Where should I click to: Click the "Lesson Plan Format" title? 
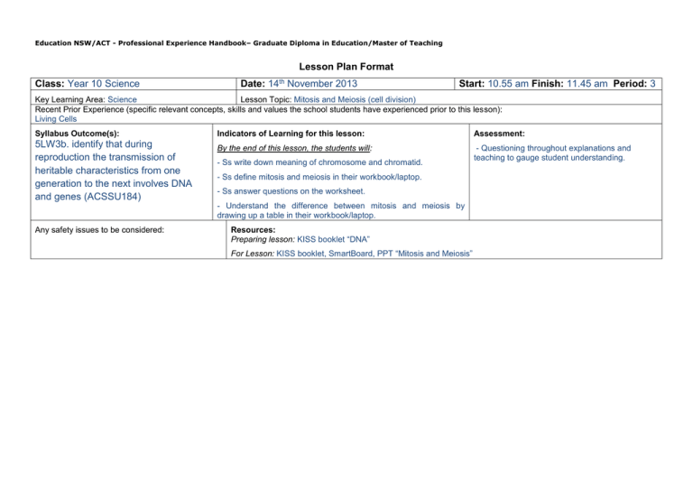[346, 66]
